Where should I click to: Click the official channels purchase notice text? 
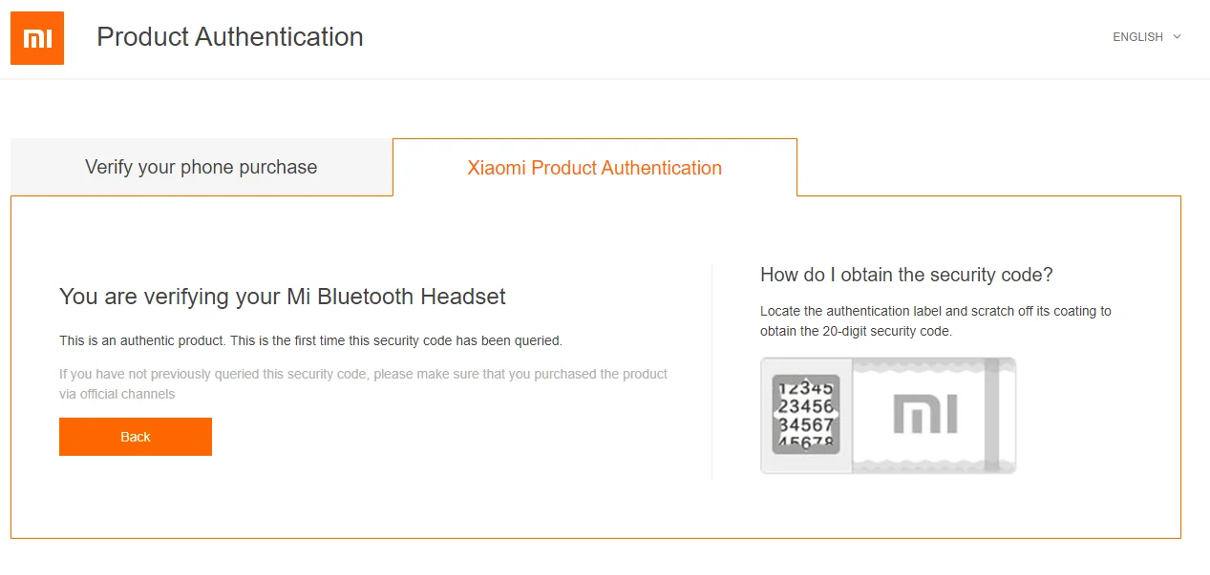click(363, 383)
